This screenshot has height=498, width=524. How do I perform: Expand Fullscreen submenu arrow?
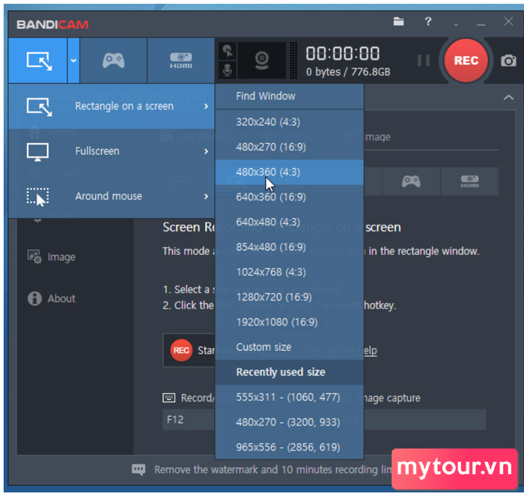pyautogui.click(x=206, y=151)
